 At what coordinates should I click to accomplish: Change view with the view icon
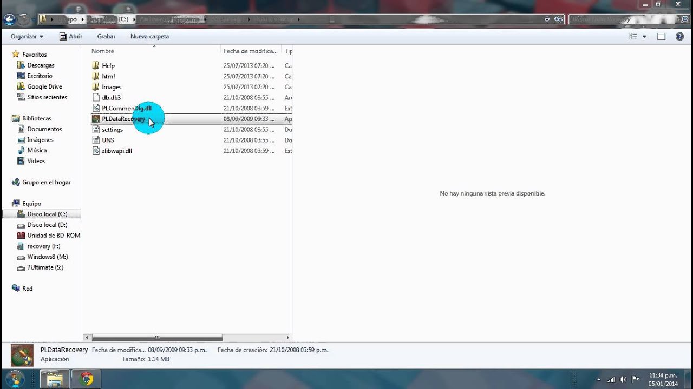633,36
